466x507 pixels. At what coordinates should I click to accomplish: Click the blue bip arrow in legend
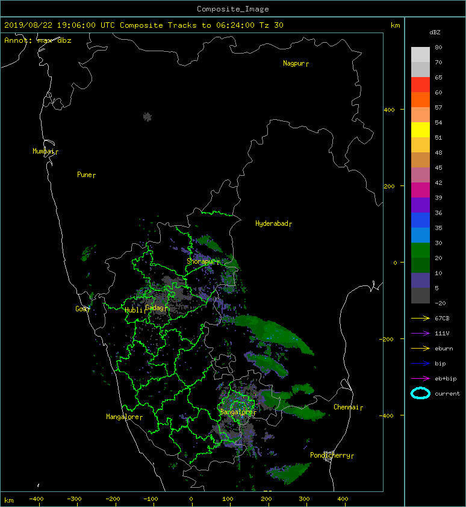(x=420, y=364)
